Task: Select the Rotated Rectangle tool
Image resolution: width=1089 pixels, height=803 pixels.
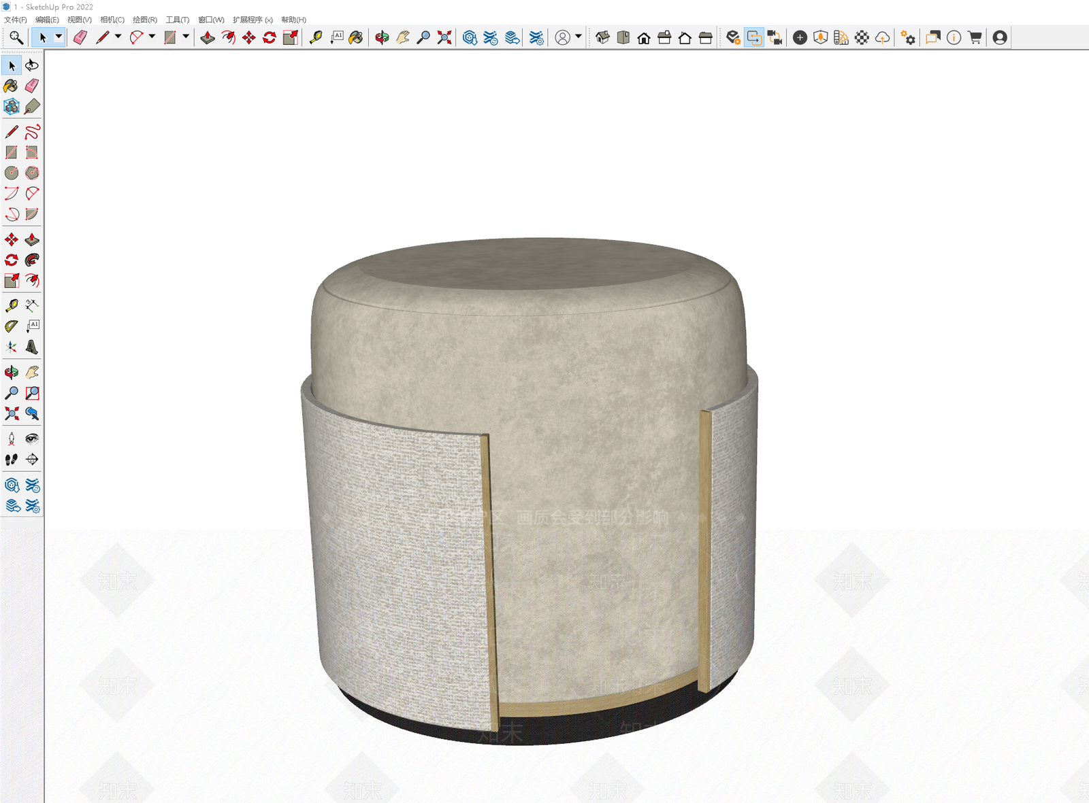Action: point(32,152)
